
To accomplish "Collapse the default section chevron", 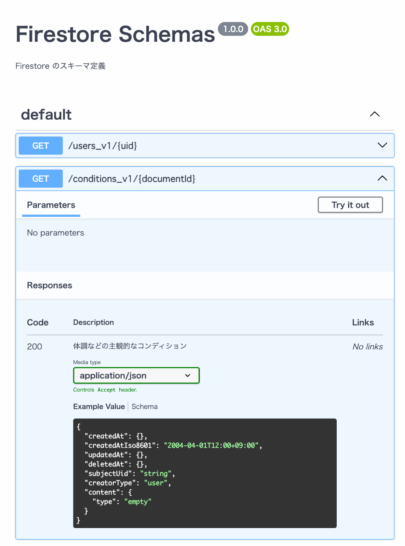I will click(x=375, y=114).
